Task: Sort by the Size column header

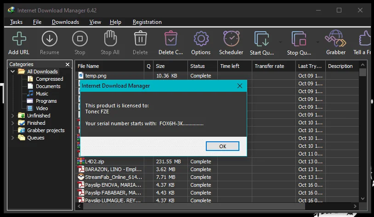Action: pyautogui.click(x=170, y=66)
